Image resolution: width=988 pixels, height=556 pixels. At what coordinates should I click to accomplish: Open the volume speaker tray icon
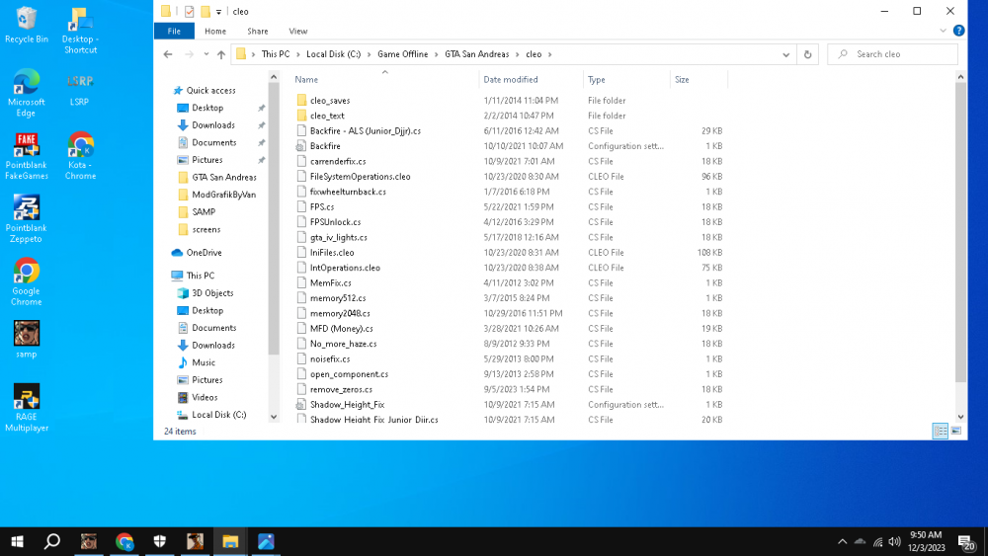click(895, 541)
